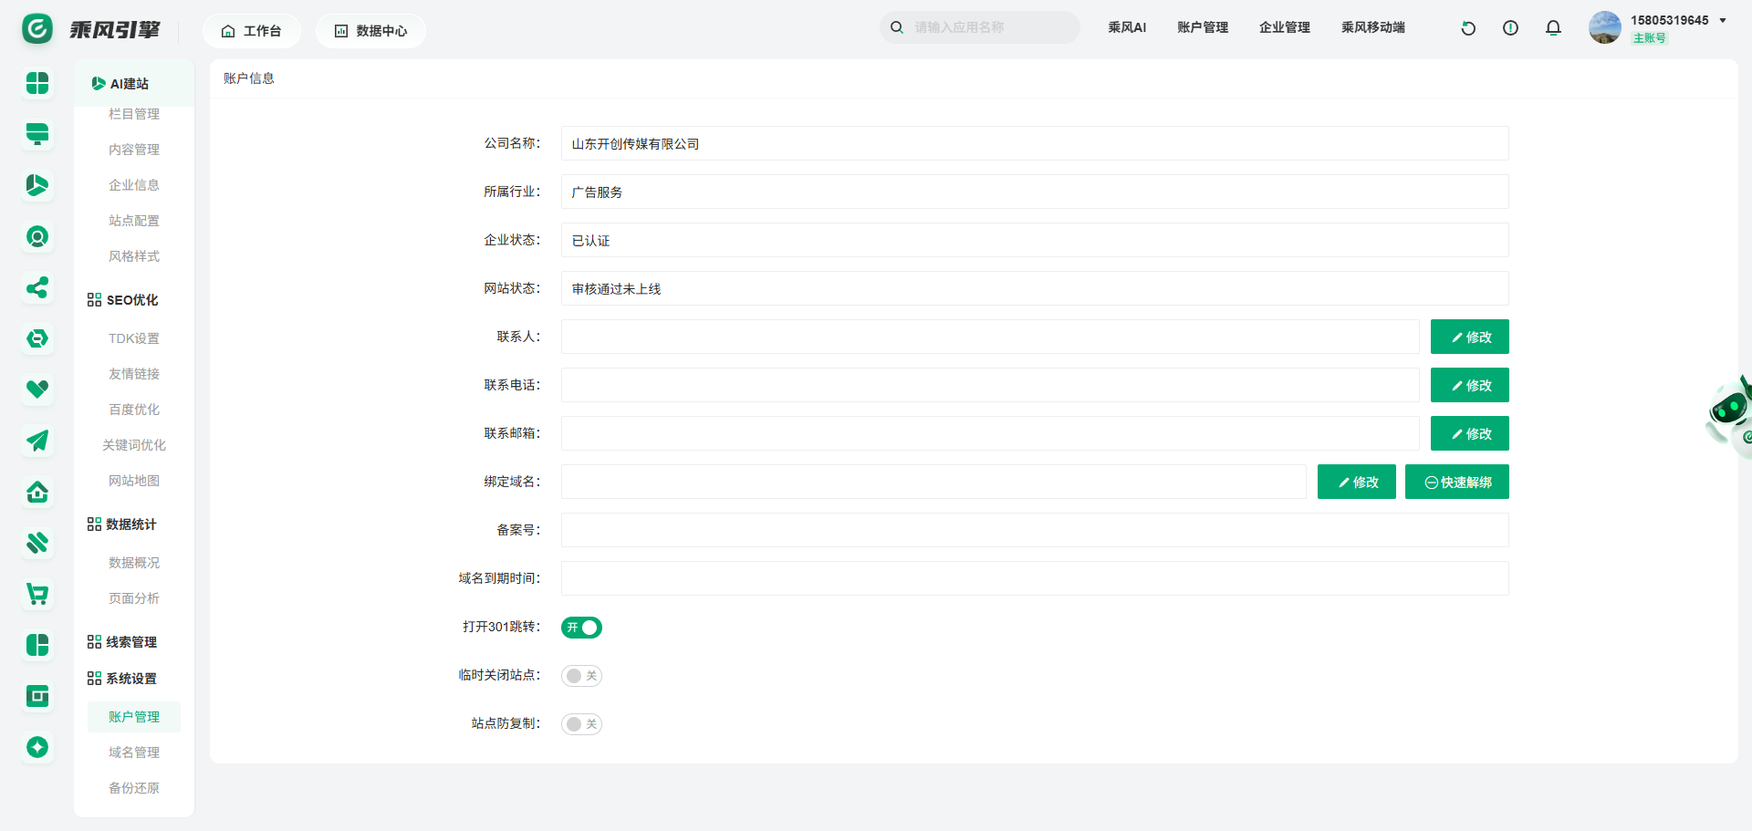Screen dimensions: 1752x831
Task: Enable the 站点防复制 switch
Action: [x=581, y=724]
